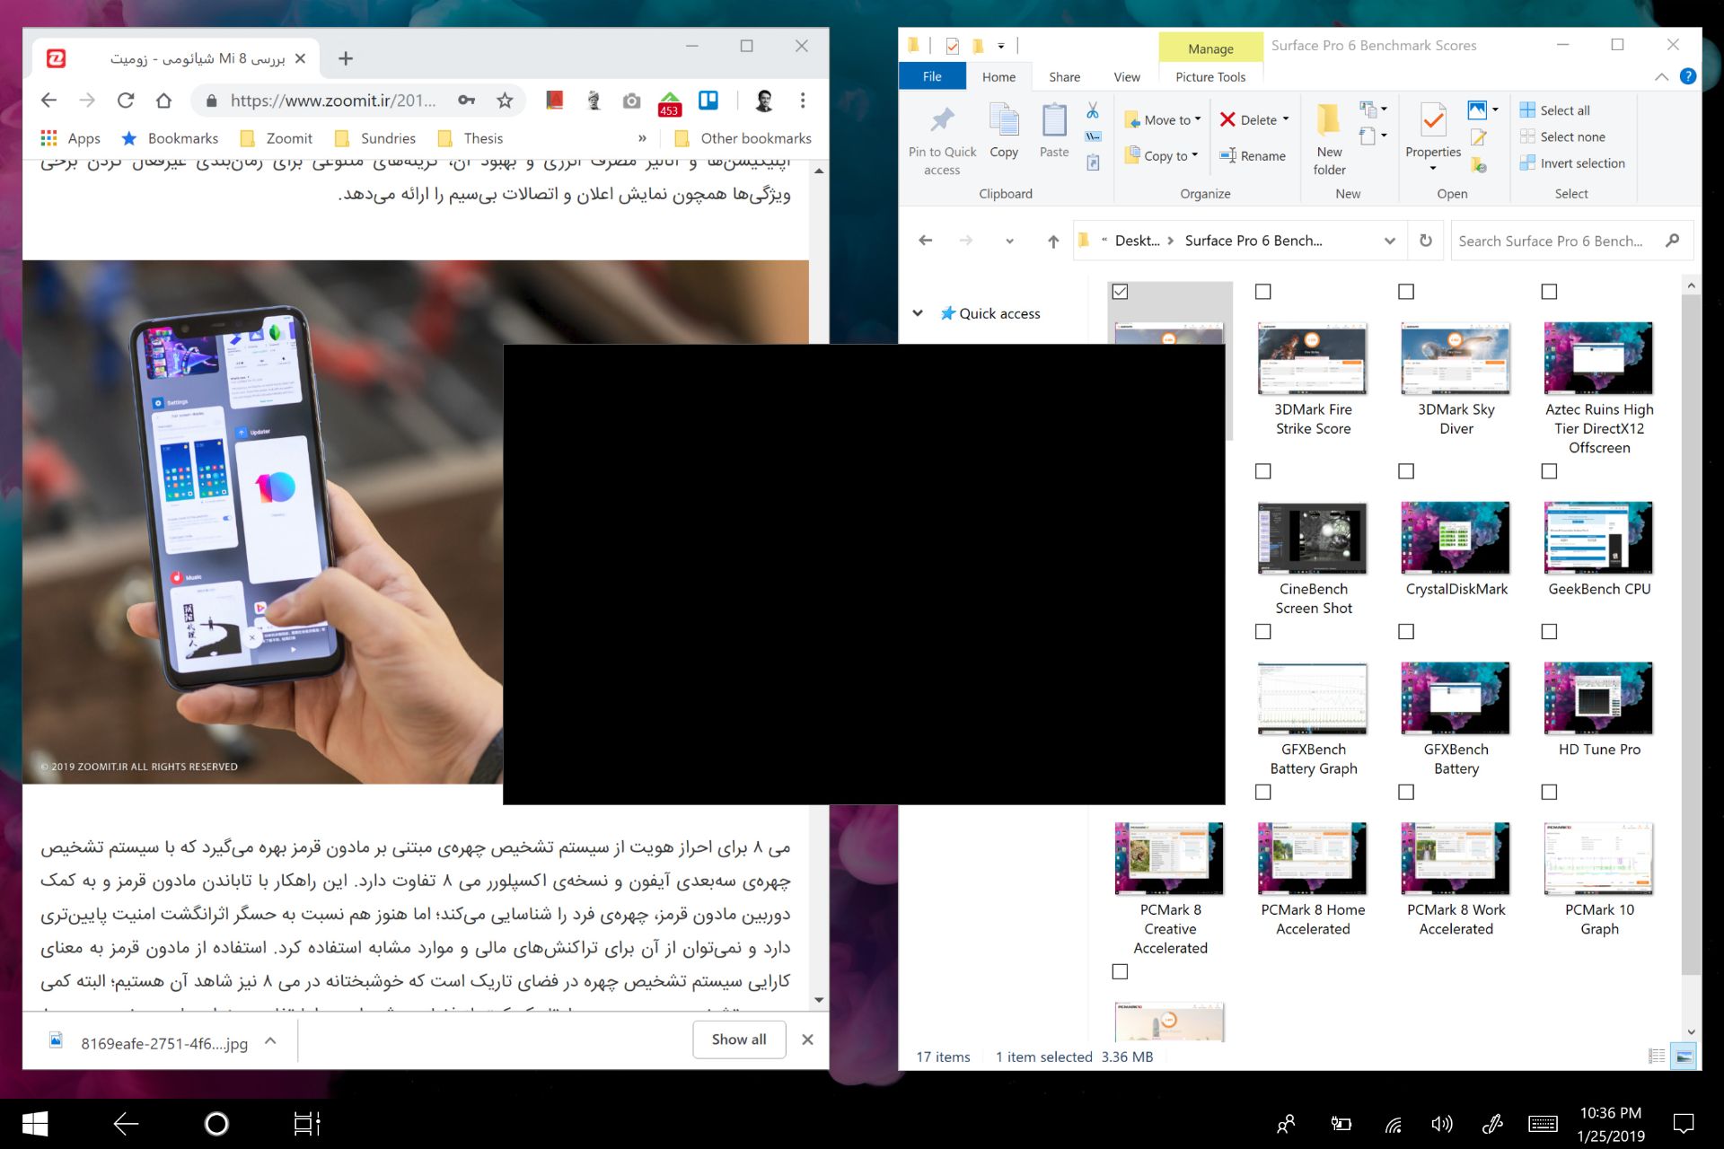The image size is (1724, 1149).
Task: Collapse the Explorer ribbon
Action: 1661,76
